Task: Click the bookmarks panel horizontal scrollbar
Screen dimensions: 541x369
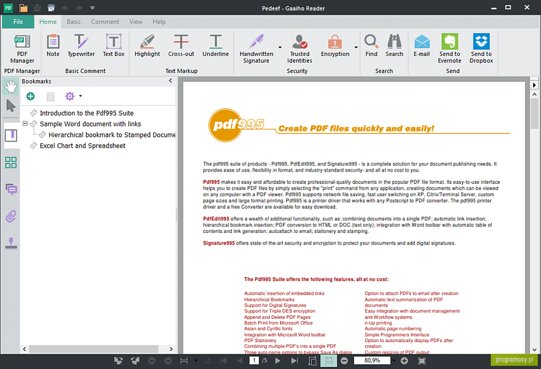Action: pyautogui.click(x=94, y=349)
